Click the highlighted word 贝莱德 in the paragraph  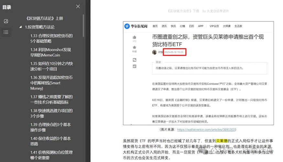coord(222,141)
